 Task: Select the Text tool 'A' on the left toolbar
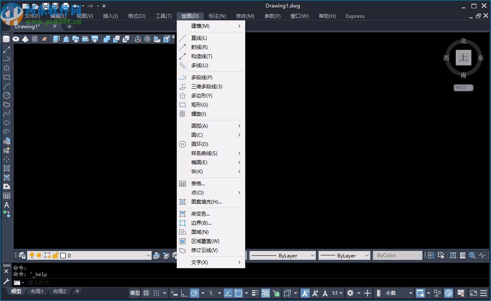point(6,204)
